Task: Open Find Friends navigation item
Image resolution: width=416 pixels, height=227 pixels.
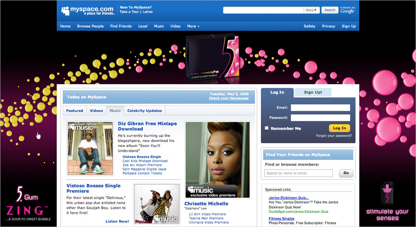Action: coord(121,26)
